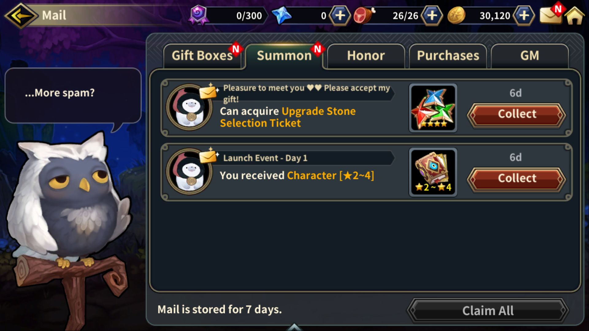Viewport: 589px width, 331px height.
Task: Tap the sender avatar on Launch Event mail
Action: [x=189, y=172]
